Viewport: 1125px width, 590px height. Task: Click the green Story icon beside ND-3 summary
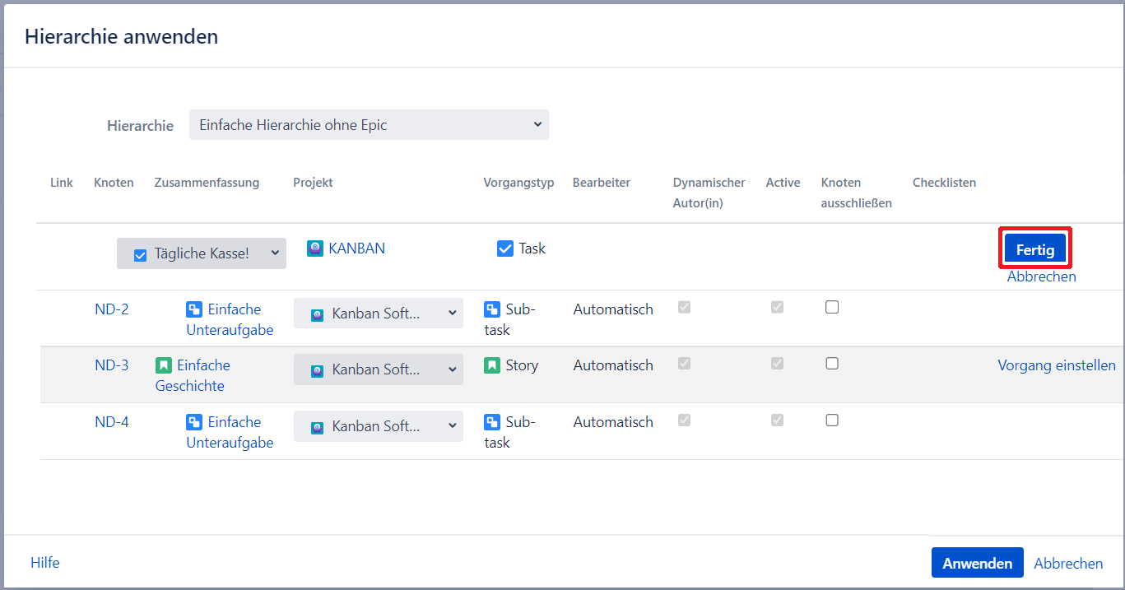coord(164,365)
